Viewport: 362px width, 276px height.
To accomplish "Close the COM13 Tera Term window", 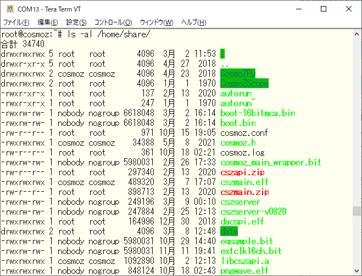I will [348, 9].
